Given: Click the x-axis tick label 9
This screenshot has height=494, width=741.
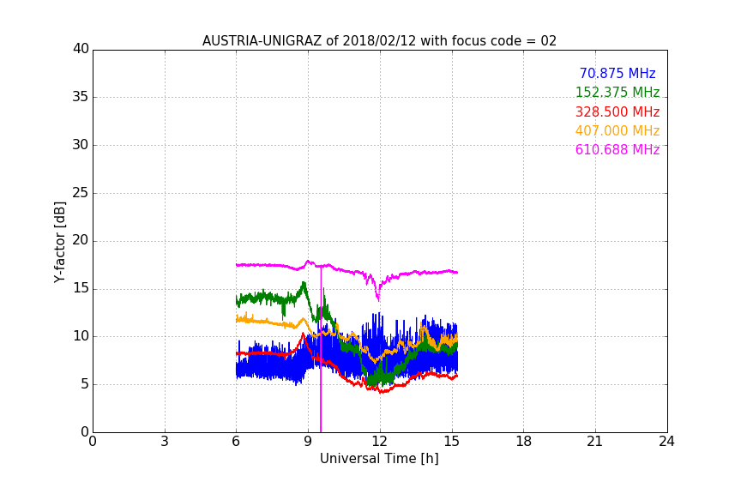Looking at the screenshot, I should coord(308,442).
